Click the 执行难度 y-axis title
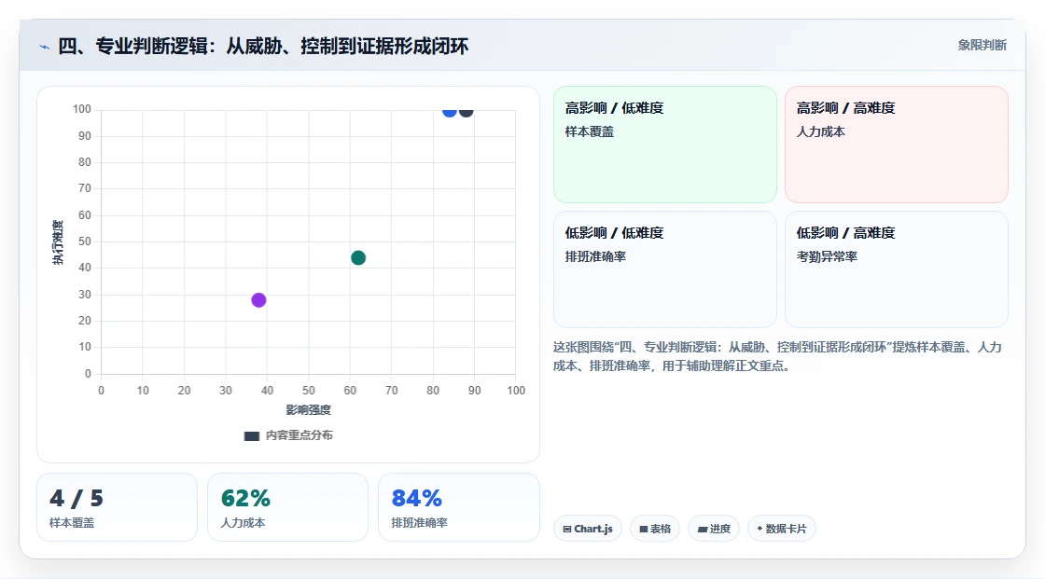Image resolution: width=1045 pixels, height=579 pixels. click(58, 242)
